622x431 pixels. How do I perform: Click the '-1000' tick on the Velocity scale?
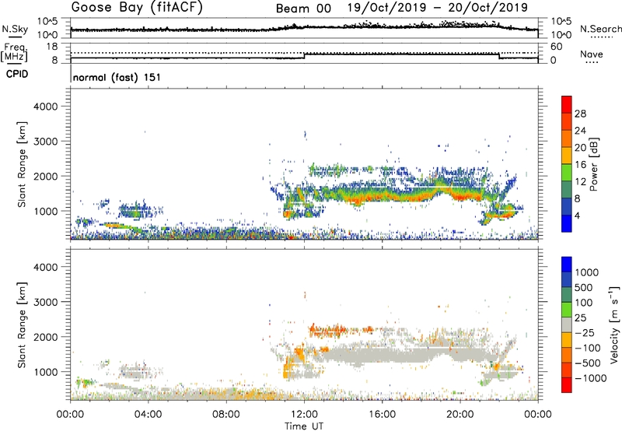click(x=591, y=378)
